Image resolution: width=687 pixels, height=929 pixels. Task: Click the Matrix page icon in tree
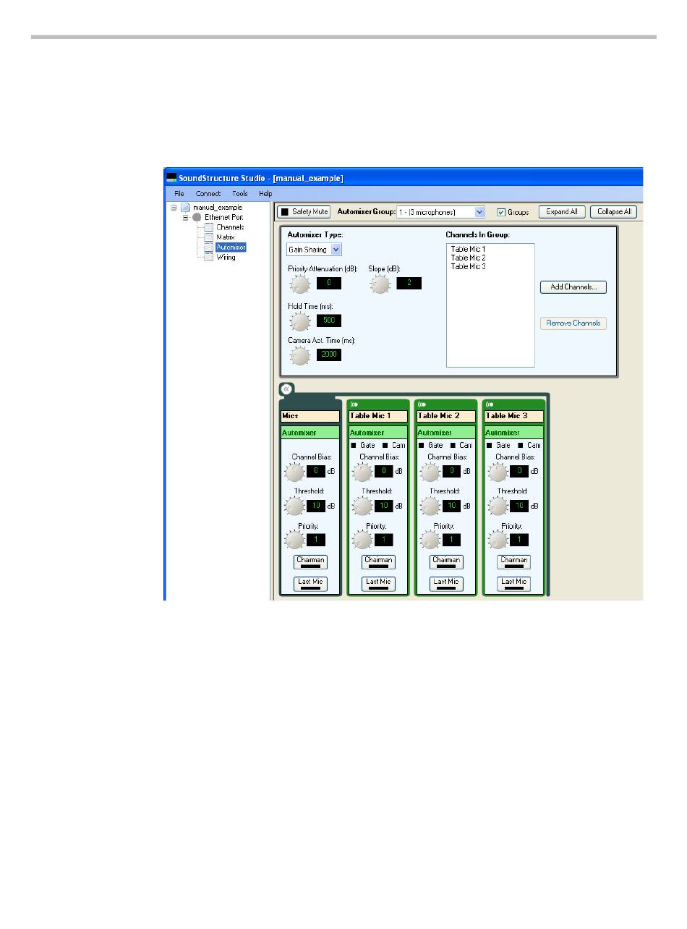click(209, 237)
